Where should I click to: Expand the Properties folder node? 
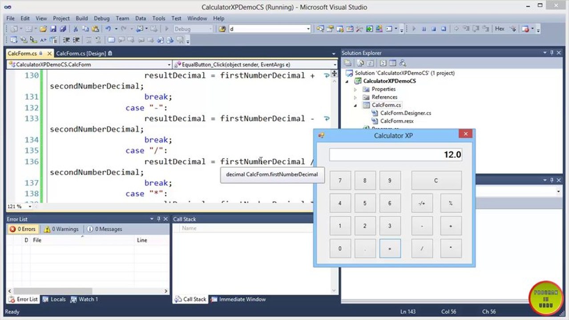(355, 89)
